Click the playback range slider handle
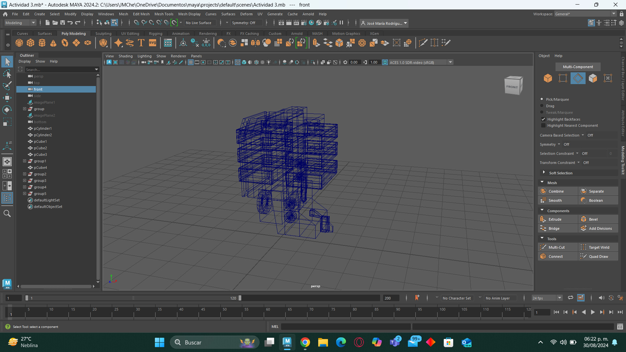Image resolution: width=626 pixels, height=352 pixels. point(240,298)
